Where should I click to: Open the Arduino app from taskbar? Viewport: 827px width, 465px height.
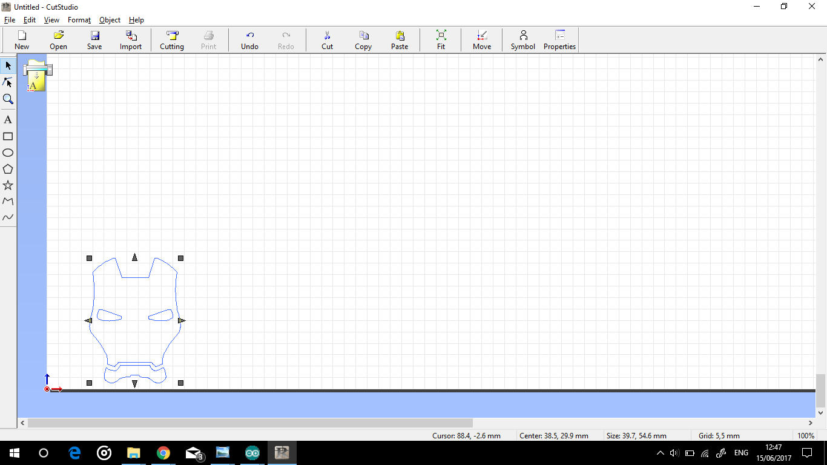click(x=252, y=453)
